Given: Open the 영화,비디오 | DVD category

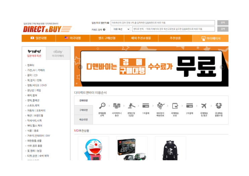Looking at the screenshot, I should [x=37, y=85].
